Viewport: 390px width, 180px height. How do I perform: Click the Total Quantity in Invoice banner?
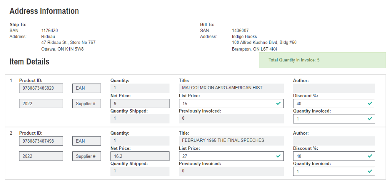click(x=322, y=60)
